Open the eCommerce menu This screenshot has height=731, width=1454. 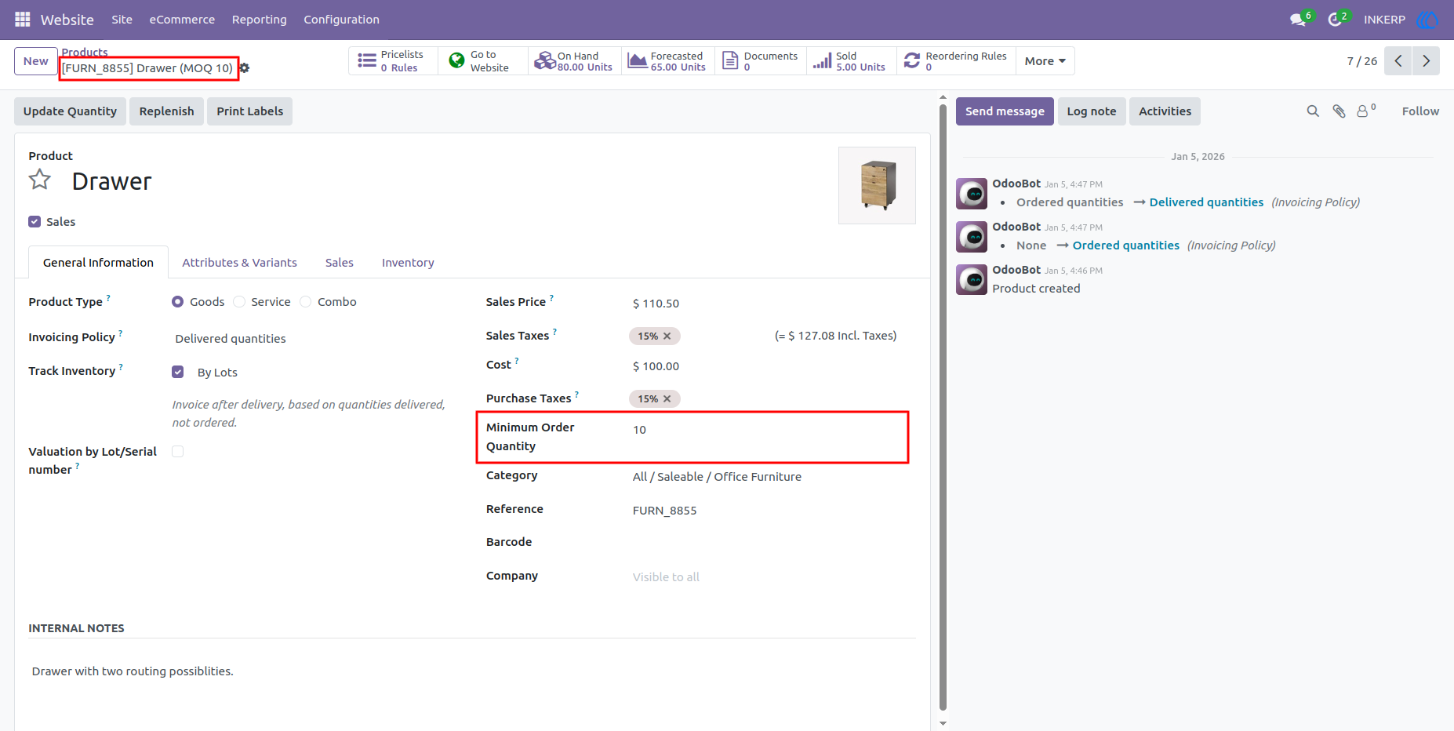tap(182, 20)
